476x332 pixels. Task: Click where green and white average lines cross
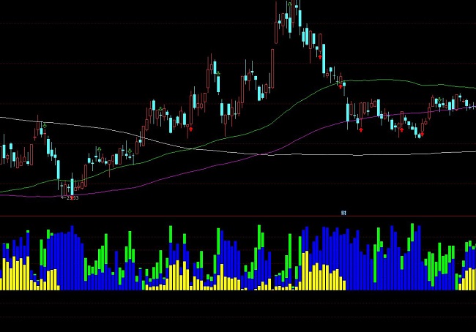click(x=190, y=148)
